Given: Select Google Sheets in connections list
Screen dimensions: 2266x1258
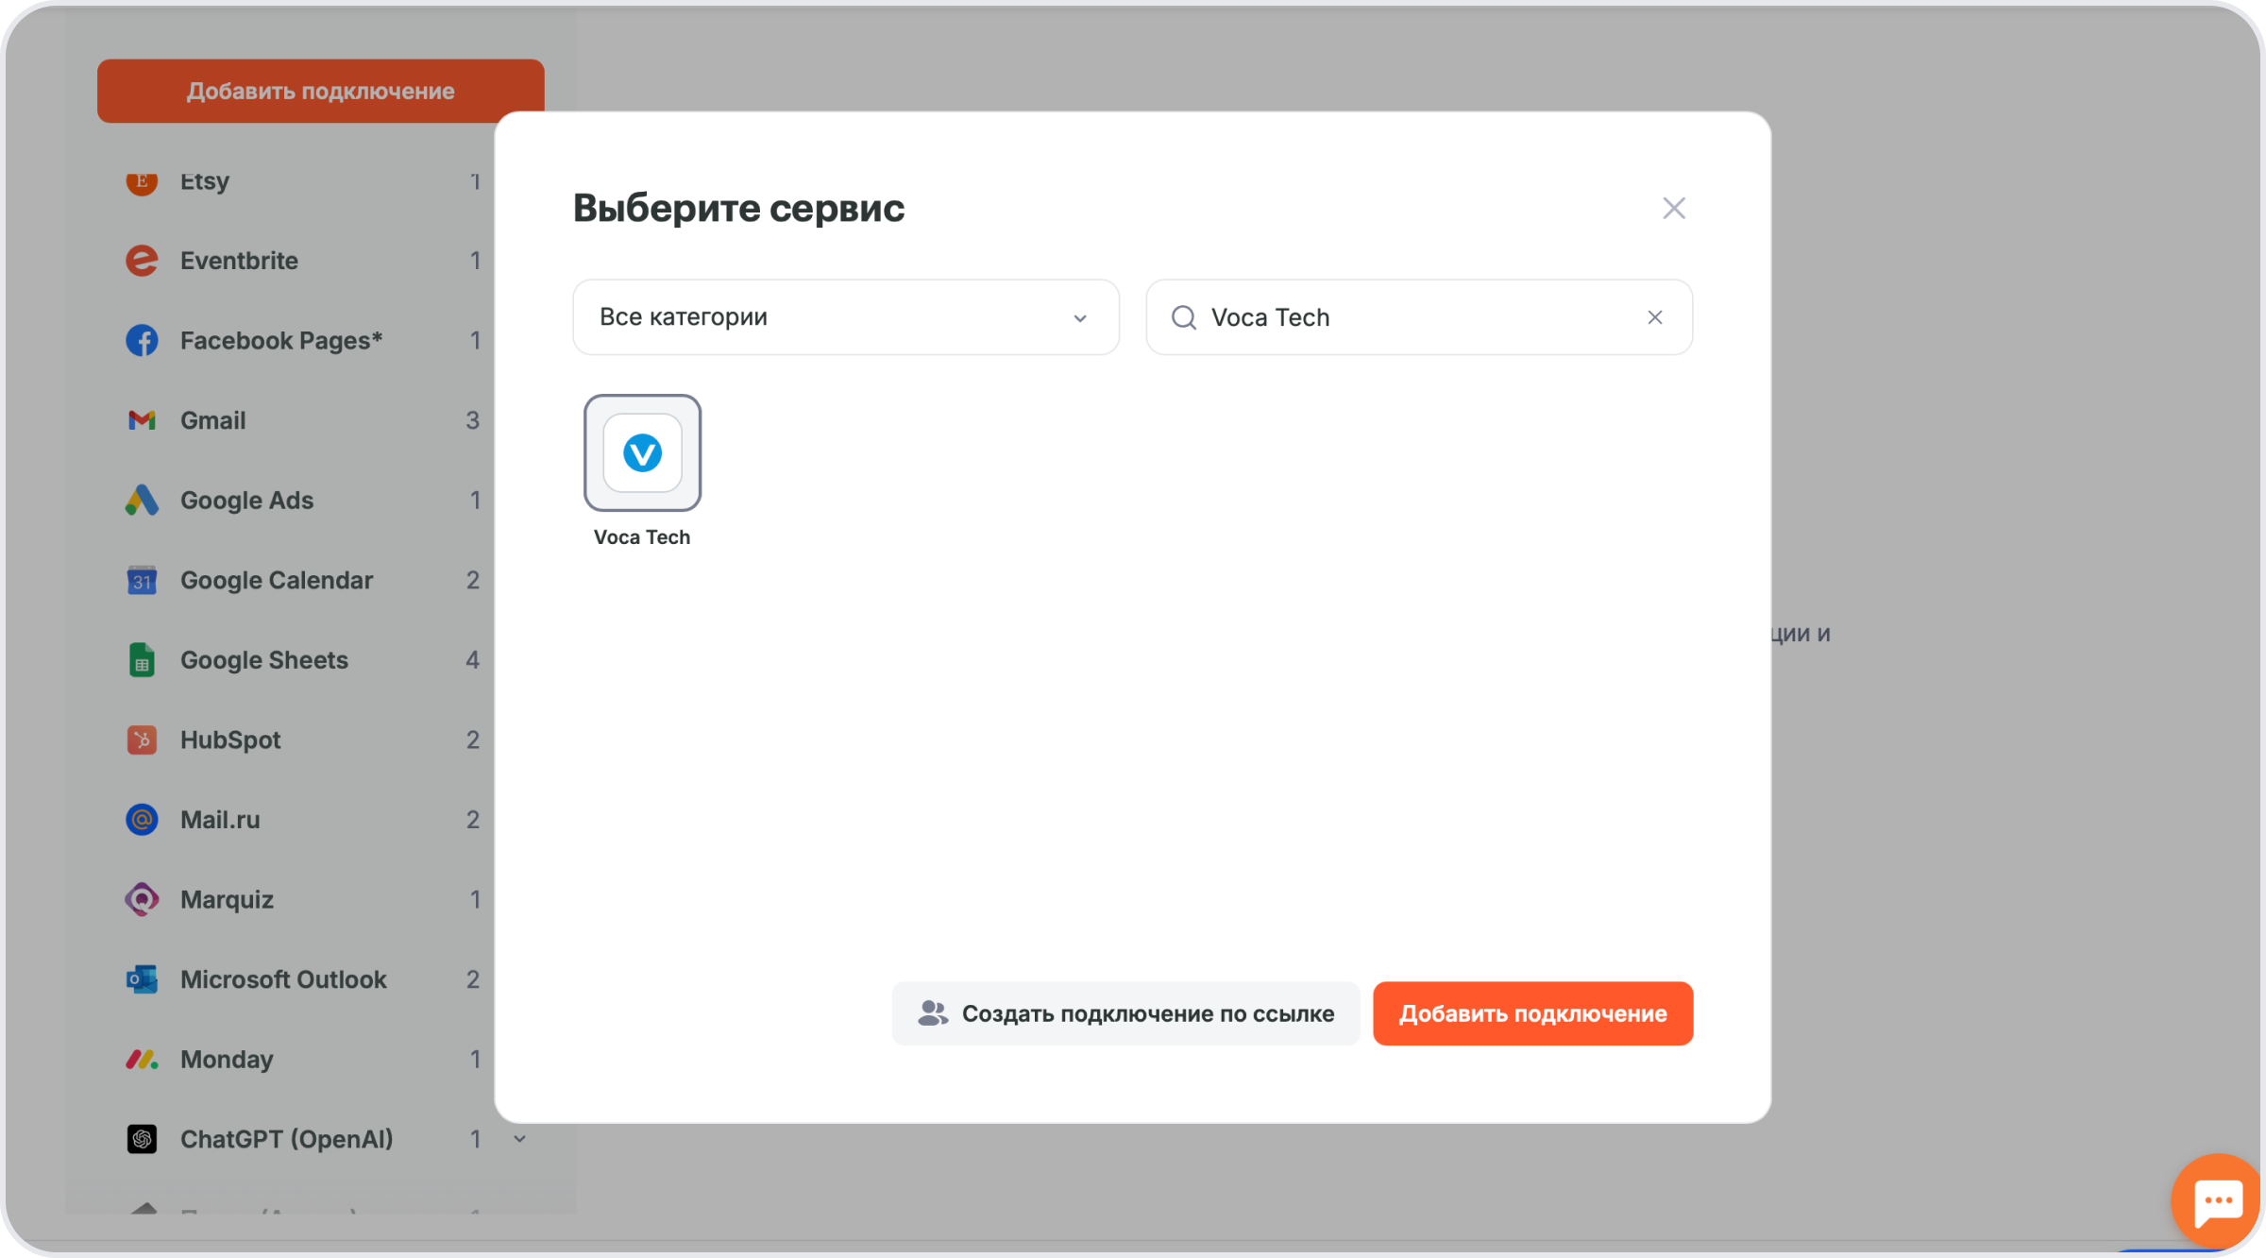Looking at the screenshot, I should [302, 659].
